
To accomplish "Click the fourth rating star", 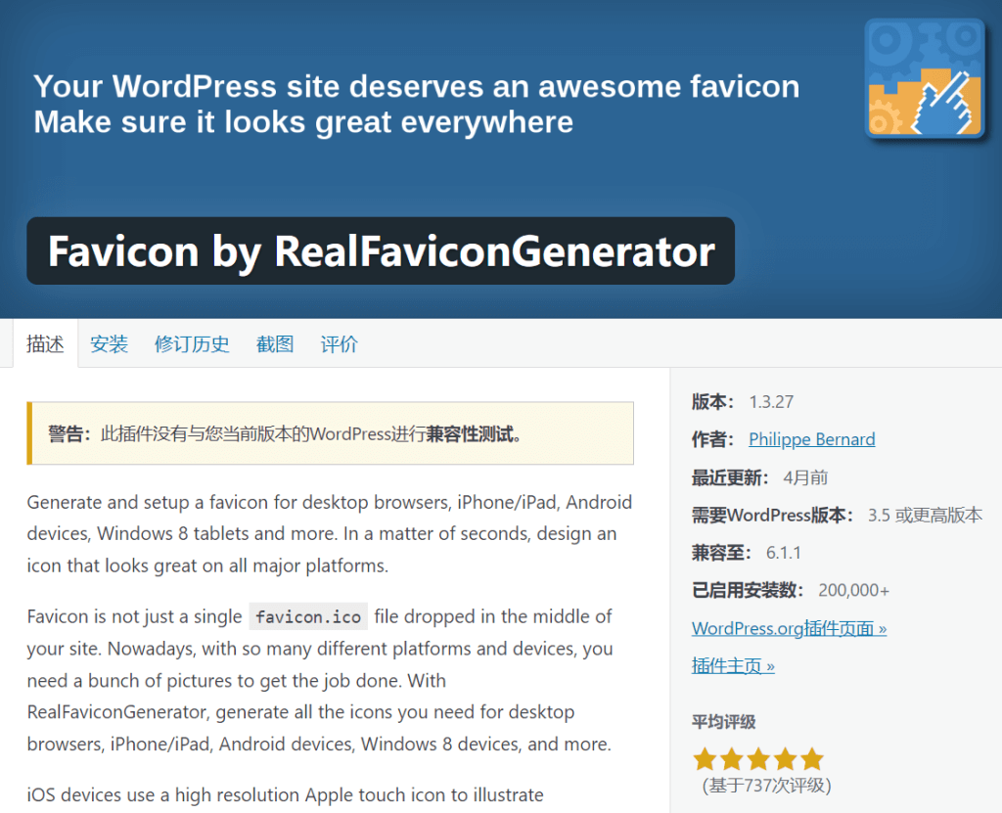I will 785,758.
